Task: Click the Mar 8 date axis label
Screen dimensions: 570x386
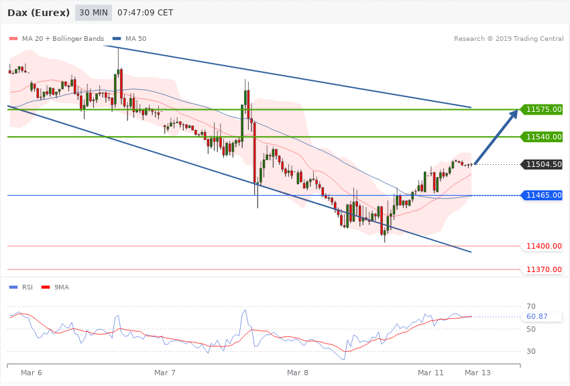Action: pyautogui.click(x=297, y=373)
